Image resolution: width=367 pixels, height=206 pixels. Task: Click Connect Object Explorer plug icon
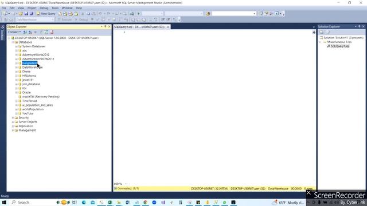25,32
